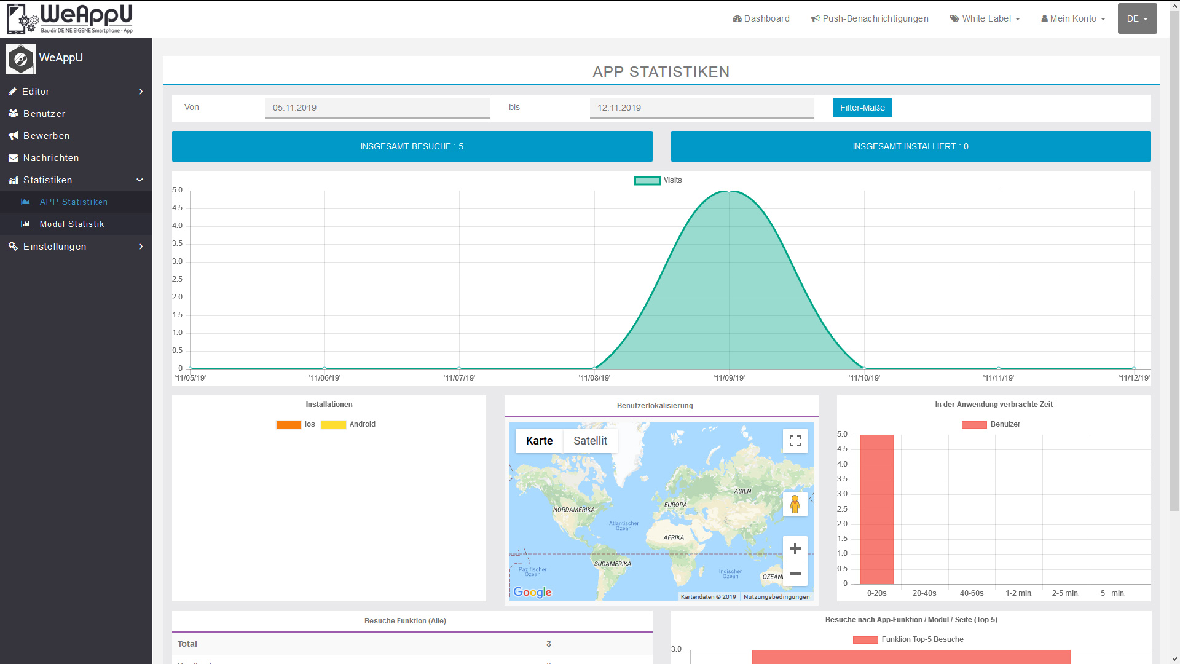The height and width of the screenshot is (664, 1180).
Task: Switch map to Karte view
Action: click(x=539, y=441)
